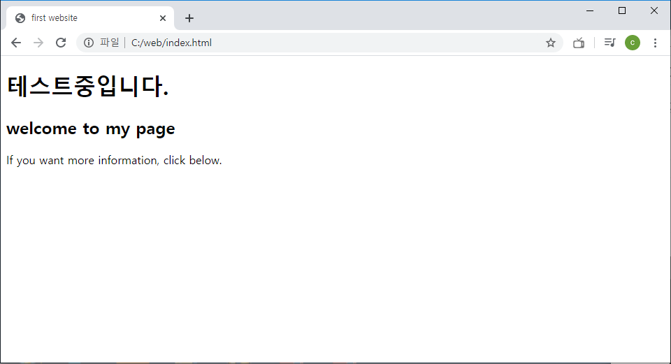Viewport: 671px width, 364px height.
Task: Minimize the browser window
Action: pos(590,10)
